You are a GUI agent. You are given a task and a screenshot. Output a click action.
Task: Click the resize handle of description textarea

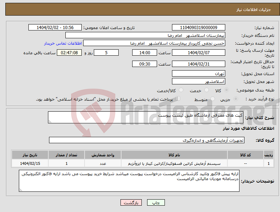[x=50, y=122]
